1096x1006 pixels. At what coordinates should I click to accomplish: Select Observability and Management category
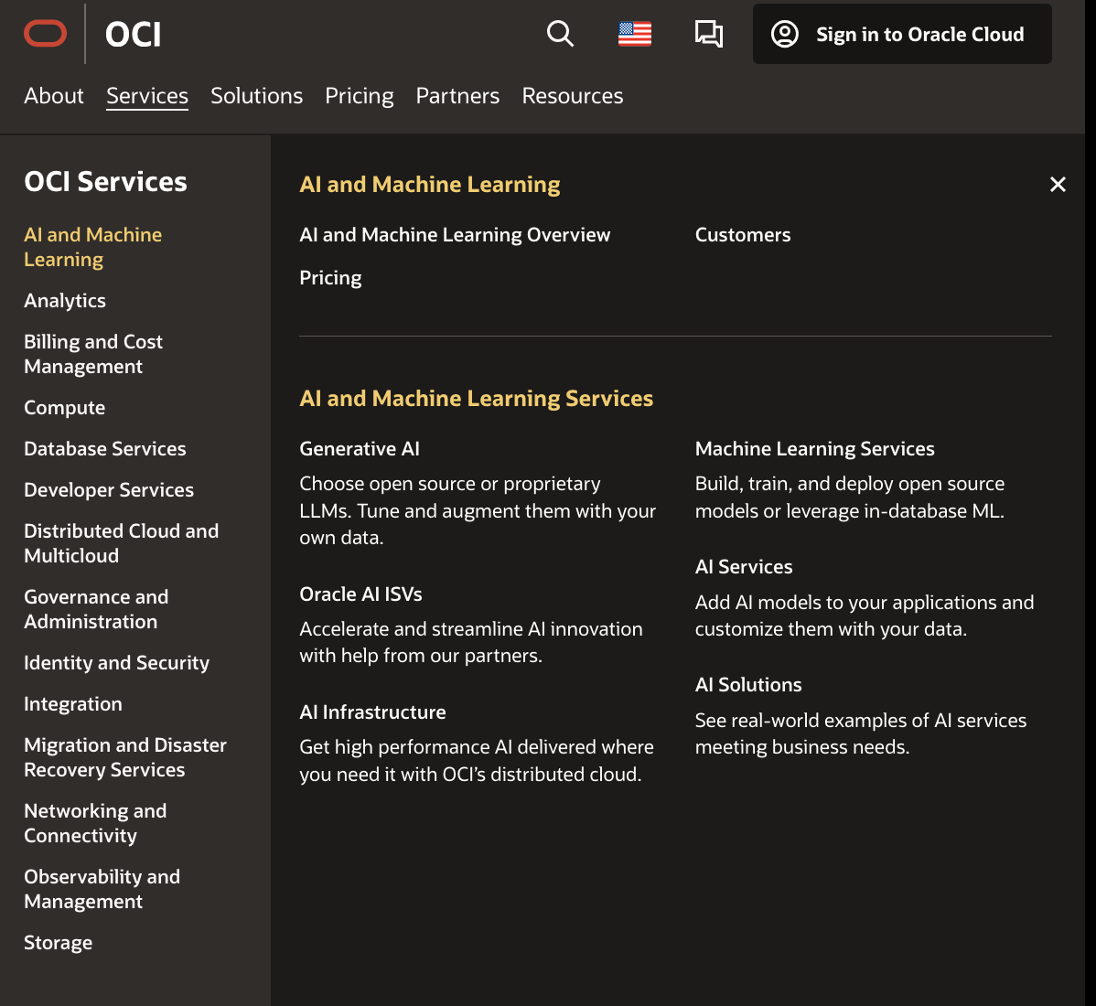pyautogui.click(x=102, y=889)
